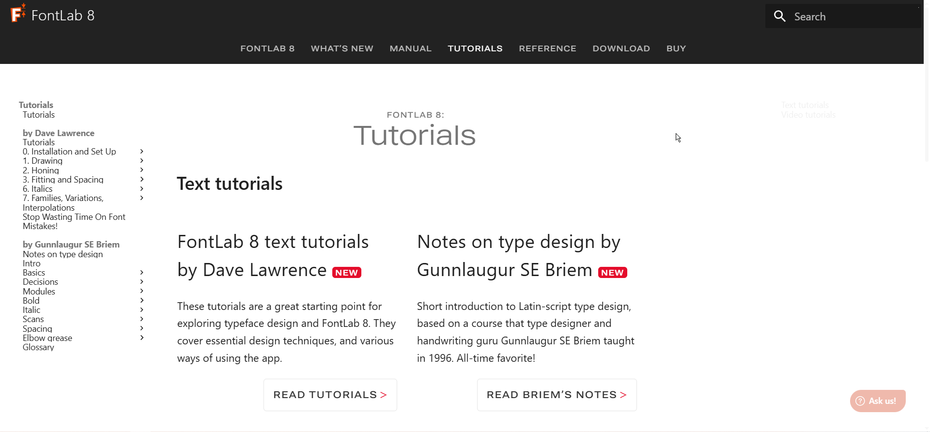
Task: Open the Ask us! help widget
Action: coord(877,401)
